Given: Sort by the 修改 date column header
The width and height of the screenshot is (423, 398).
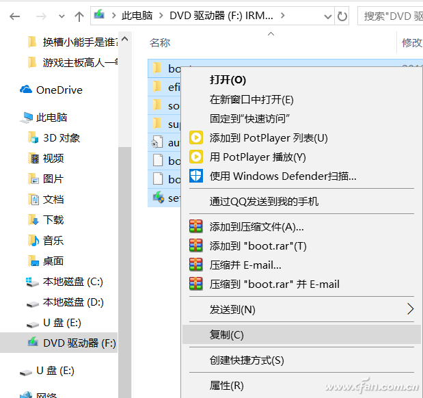Looking at the screenshot, I should [x=411, y=42].
